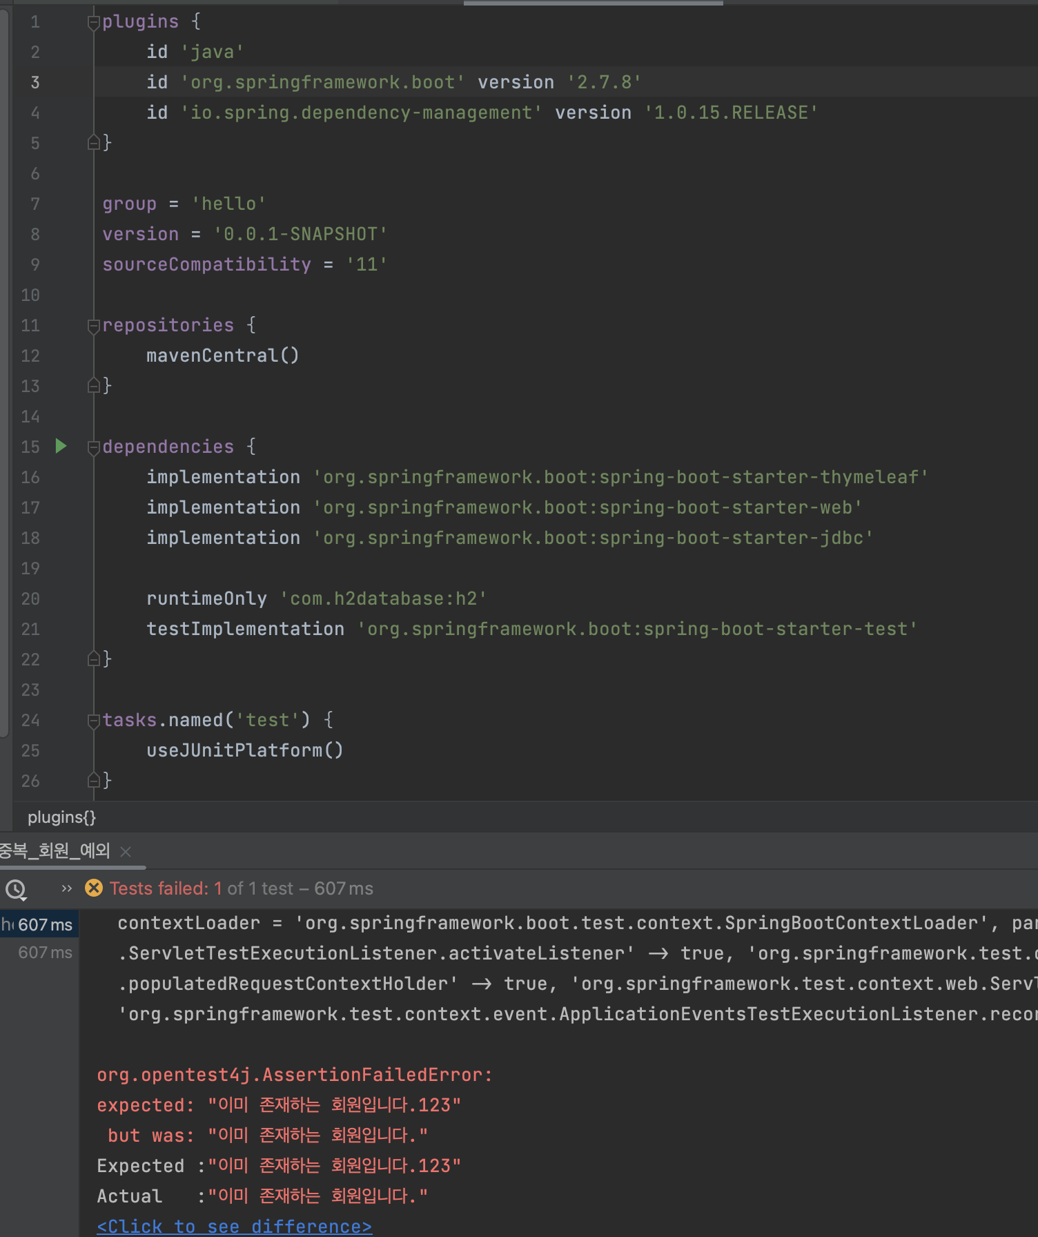Click the sourceCompatibility property name
1038x1237 pixels.
(x=207, y=264)
